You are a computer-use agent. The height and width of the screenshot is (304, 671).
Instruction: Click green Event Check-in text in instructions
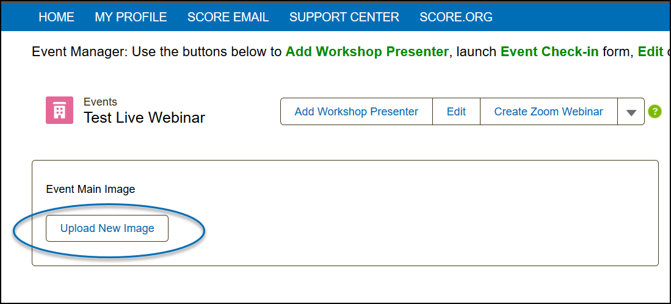tap(549, 52)
